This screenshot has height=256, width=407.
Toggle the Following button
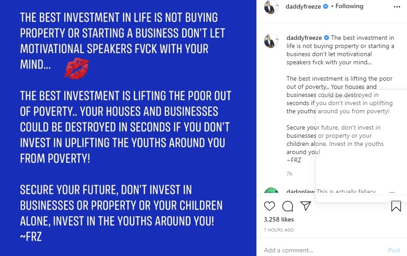tap(349, 6)
